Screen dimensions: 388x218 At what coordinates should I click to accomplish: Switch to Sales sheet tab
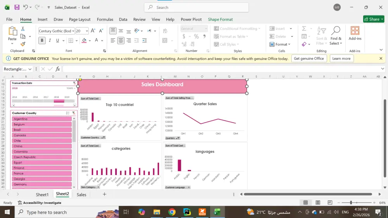pos(81,194)
